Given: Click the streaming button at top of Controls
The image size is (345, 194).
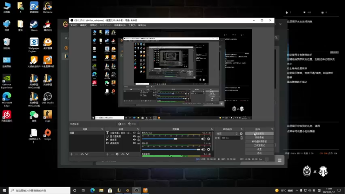Looking at the screenshot, I should pyautogui.click(x=260, y=134).
